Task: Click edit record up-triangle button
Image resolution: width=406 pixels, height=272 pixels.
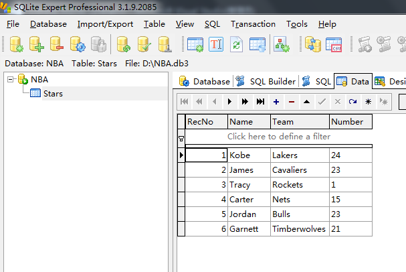Action: (x=306, y=102)
